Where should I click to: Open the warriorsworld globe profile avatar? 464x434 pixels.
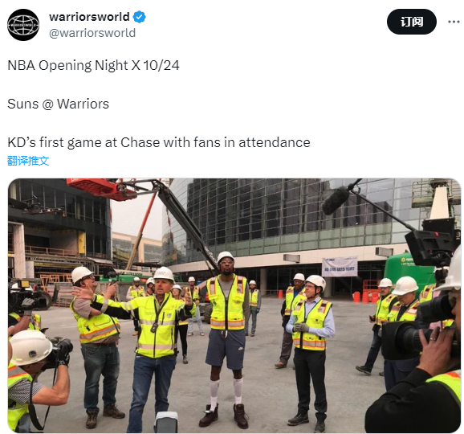[23, 25]
